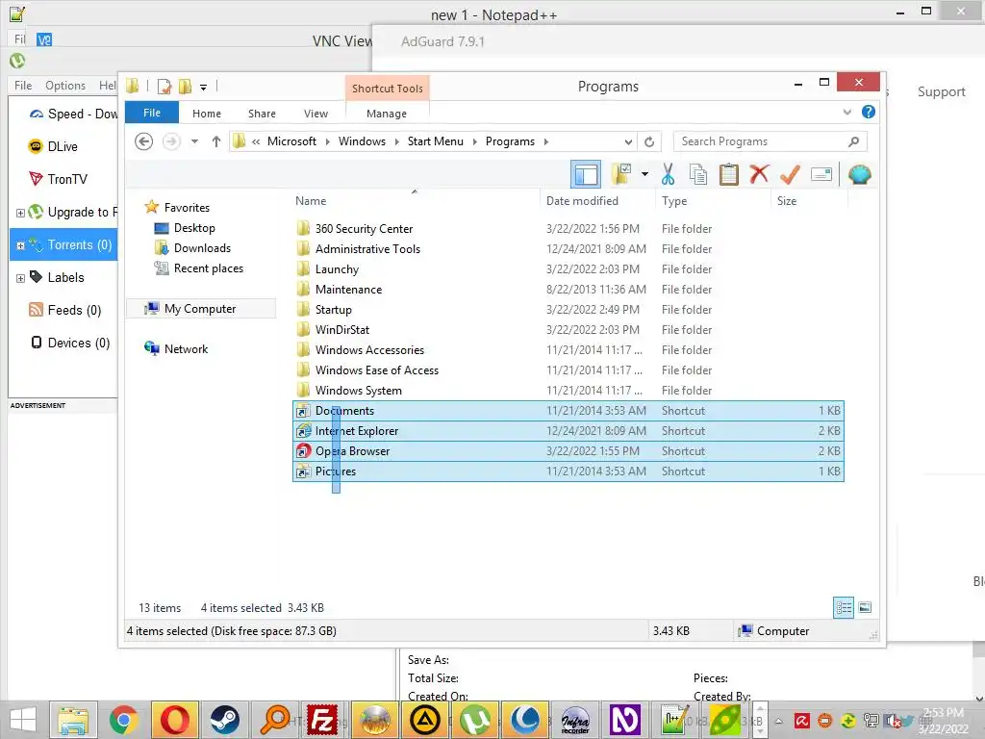Click the Back arrow button
The width and height of the screenshot is (985, 739).
[x=144, y=141]
